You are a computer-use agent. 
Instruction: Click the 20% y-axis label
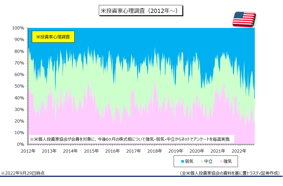[19, 121]
